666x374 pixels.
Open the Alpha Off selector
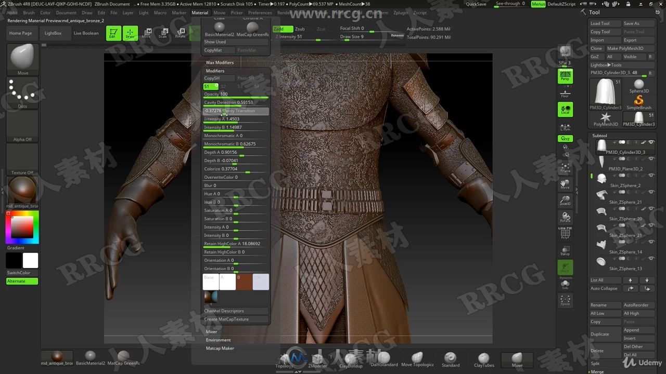coord(22,126)
